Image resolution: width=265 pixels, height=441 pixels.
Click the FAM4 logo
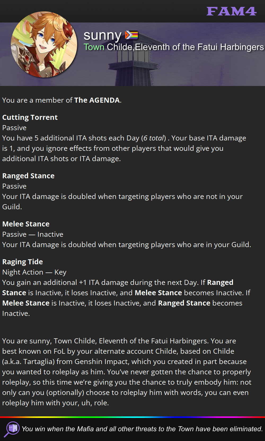tap(231, 11)
